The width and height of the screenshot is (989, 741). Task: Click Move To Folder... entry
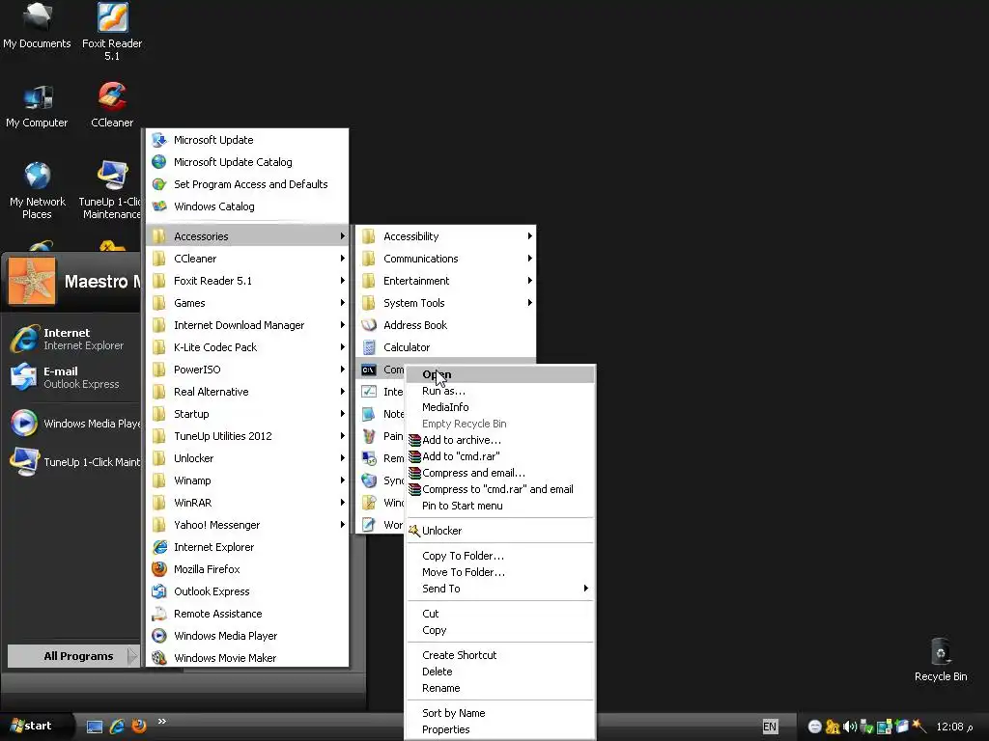tap(499, 572)
